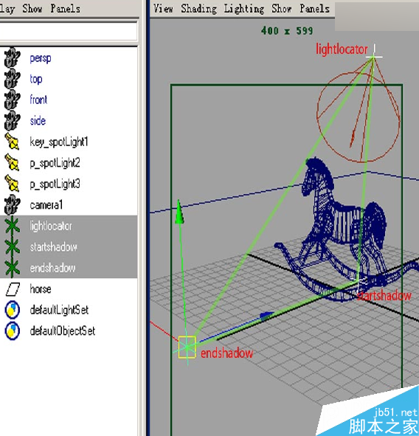
Task: Open the viewport Lighting menu
Action: click(x=244, y=9)
